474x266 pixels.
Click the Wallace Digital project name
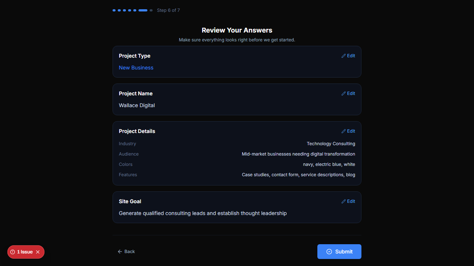pyautogui.click(x=137, y=105)
